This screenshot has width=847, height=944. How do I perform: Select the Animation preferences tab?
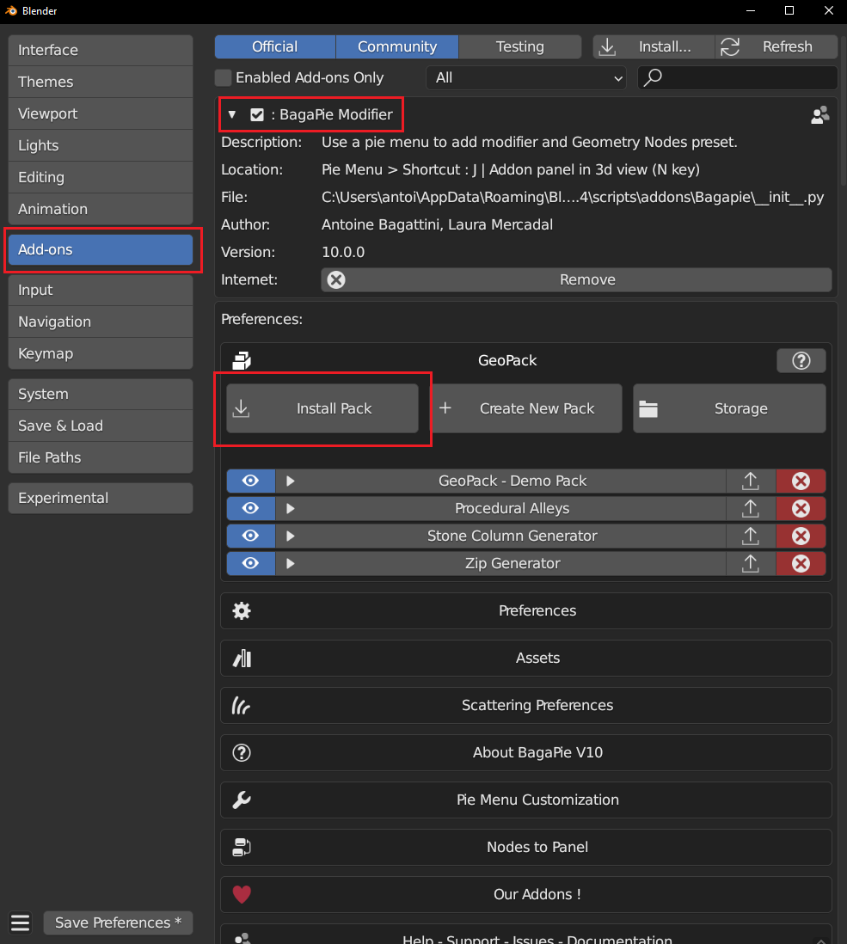tap(101, 210)
